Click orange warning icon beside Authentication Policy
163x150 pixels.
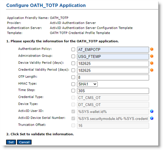tap(152, 49)
